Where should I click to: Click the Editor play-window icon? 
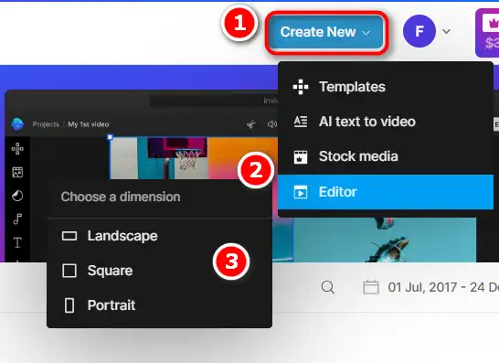[x=301, y=192]
